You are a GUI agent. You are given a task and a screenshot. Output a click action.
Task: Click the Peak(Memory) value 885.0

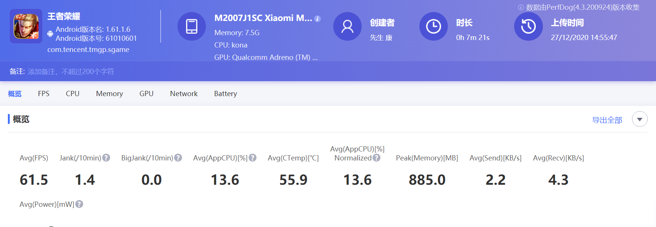[427, 180]
